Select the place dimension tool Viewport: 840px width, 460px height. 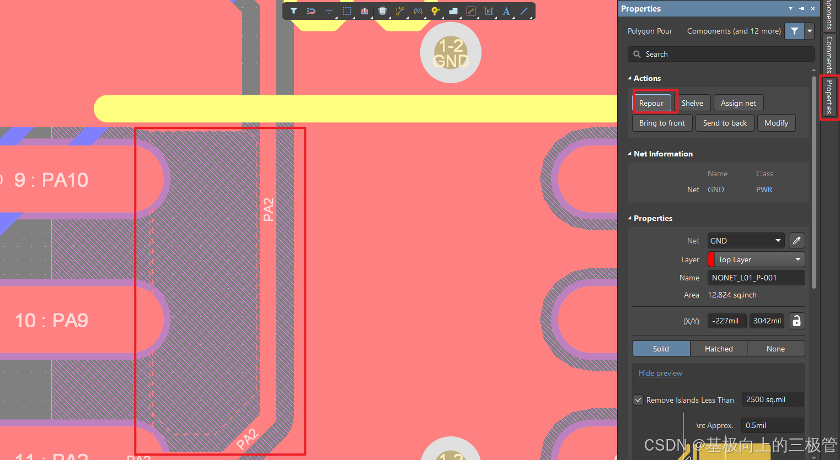[x=488, y=11]
